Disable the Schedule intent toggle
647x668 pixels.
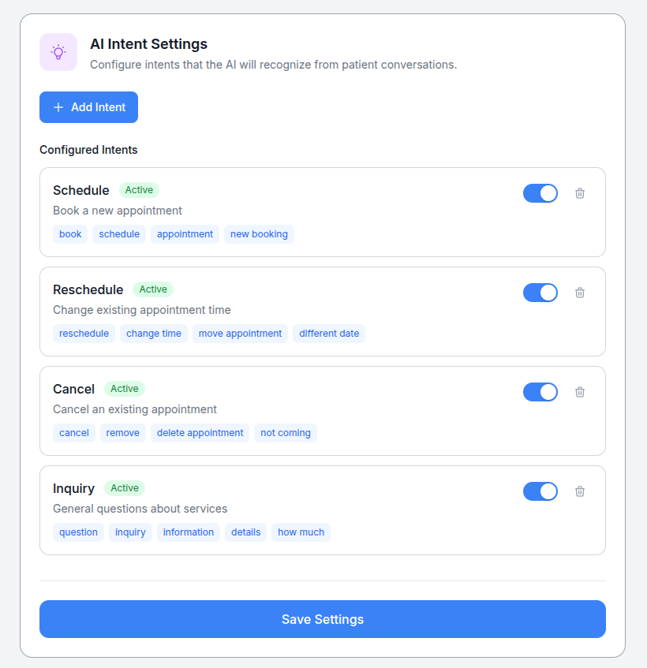[540, 192]
